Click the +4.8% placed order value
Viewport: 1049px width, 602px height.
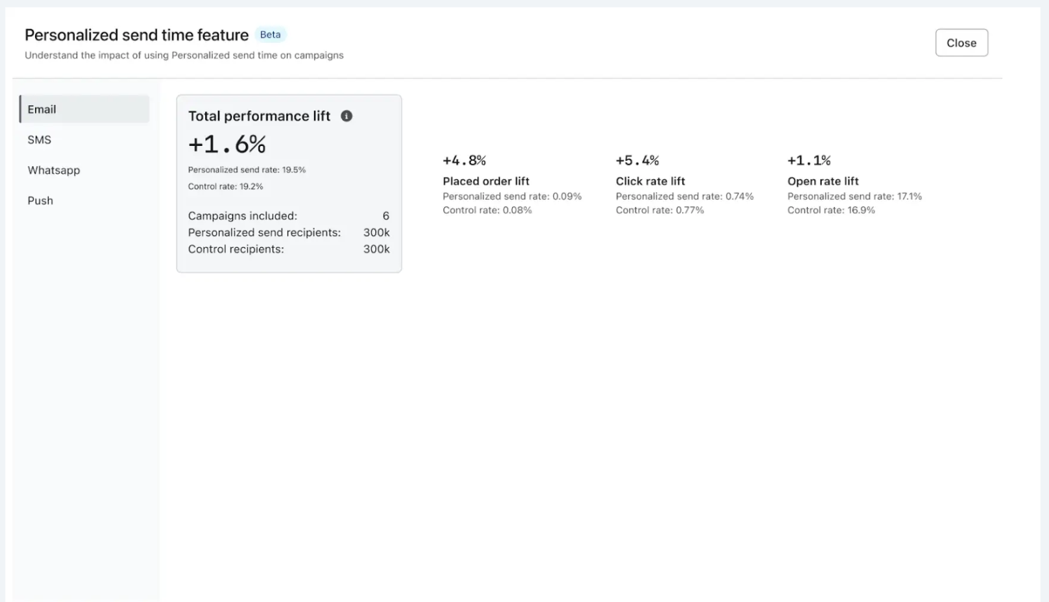[x=464, y=160]
